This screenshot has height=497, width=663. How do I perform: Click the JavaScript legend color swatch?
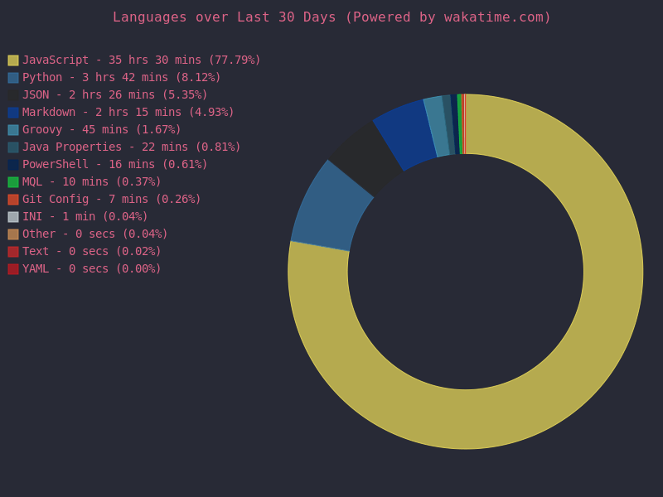[x=13, y=60]
